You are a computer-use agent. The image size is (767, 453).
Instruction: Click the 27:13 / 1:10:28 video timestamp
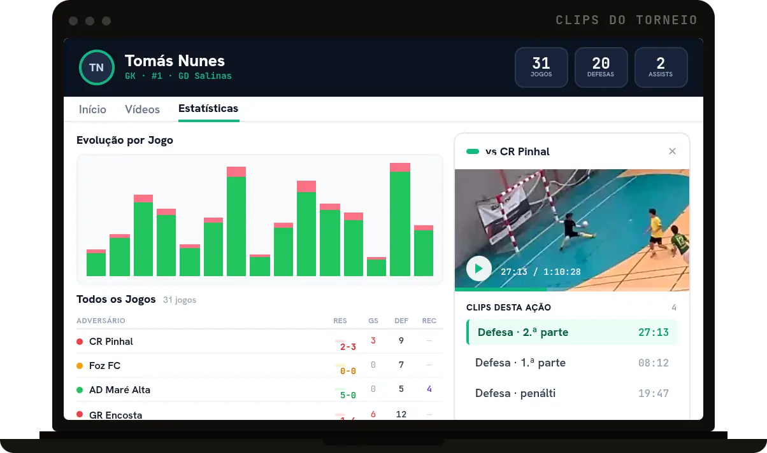click(x=541, y=272)
